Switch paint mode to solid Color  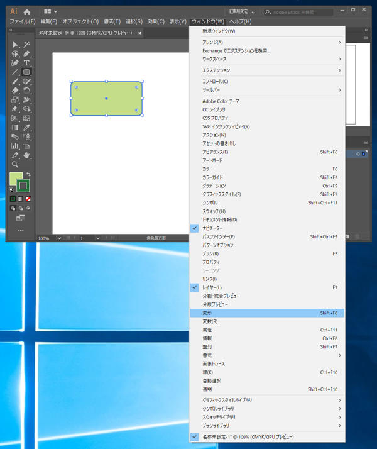tap(13, 199)
